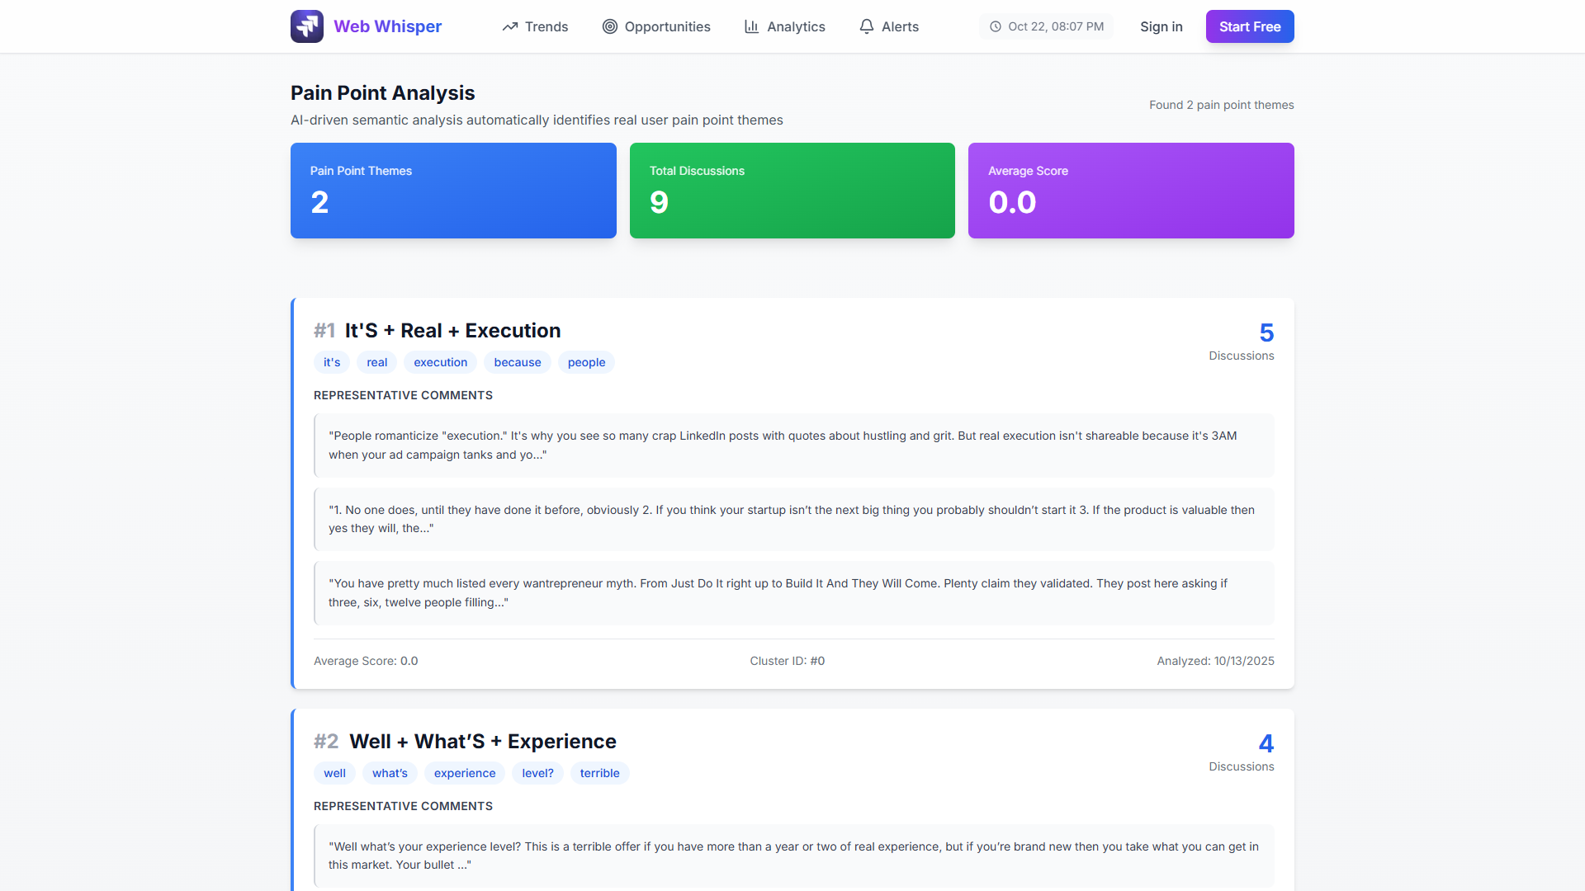1585x891 pixels.
Task: Click the Alerts bell icon
Action: pos(866,26)
